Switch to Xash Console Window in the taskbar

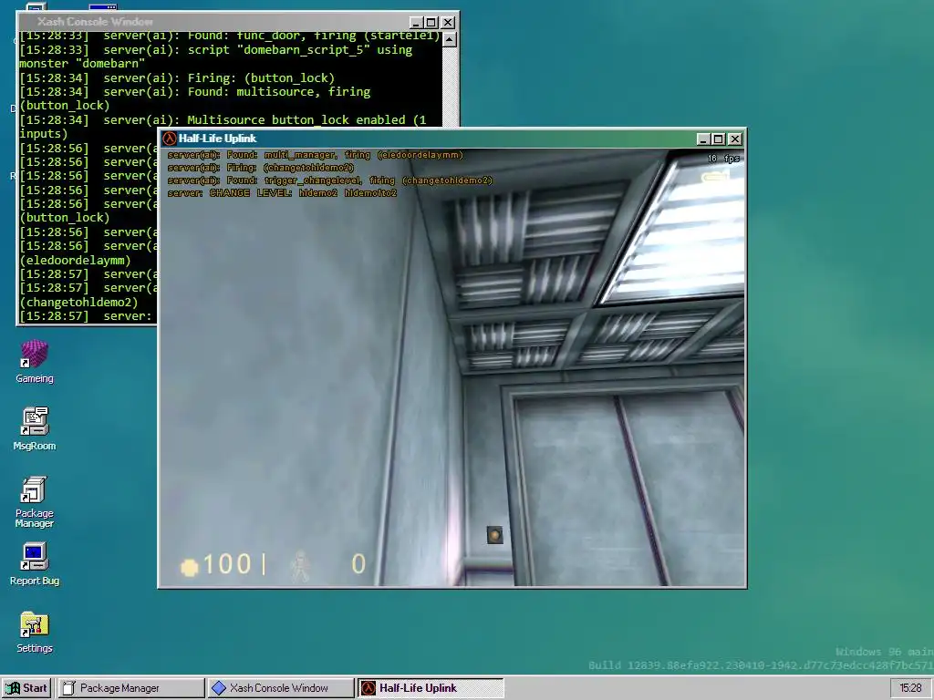point(280,688)
